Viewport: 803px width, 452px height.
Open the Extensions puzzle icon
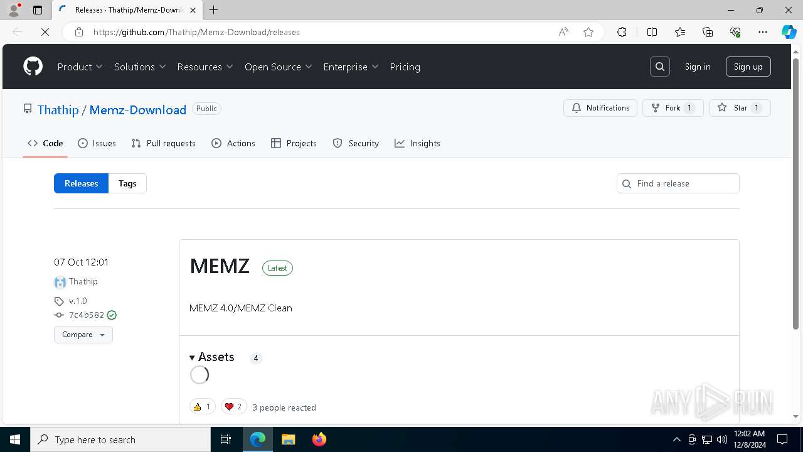pos(622,32)
